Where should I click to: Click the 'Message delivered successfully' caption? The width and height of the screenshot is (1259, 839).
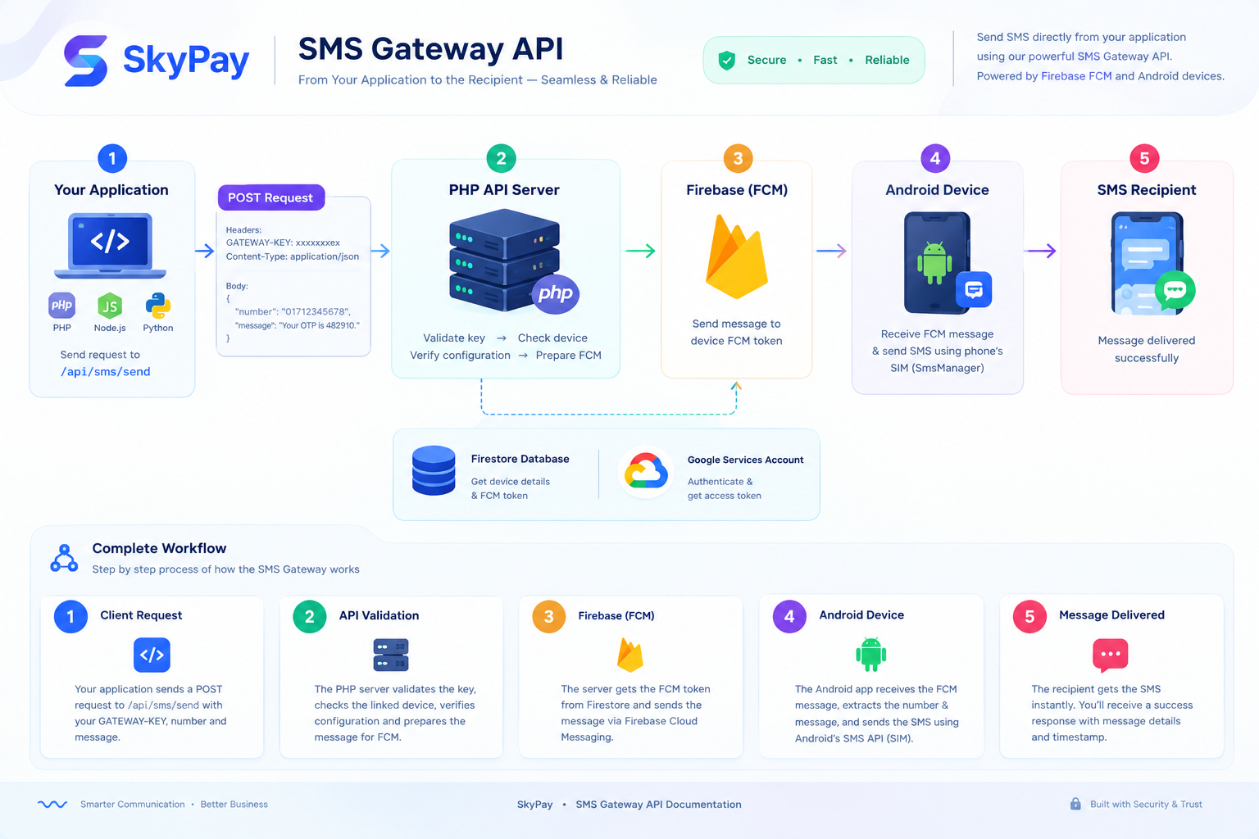(1147, 349)
